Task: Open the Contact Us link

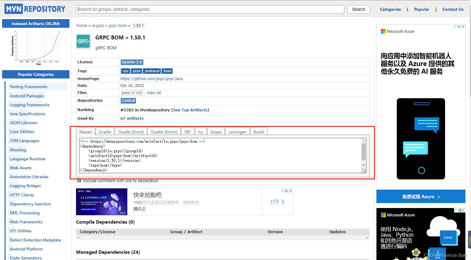Action: pos(453,9)
